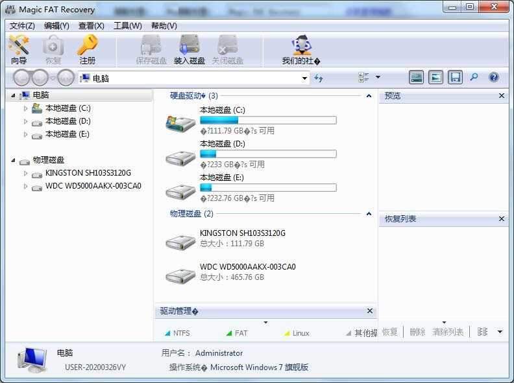
Task: Open the 文件(F) menu
Action: 22,26
